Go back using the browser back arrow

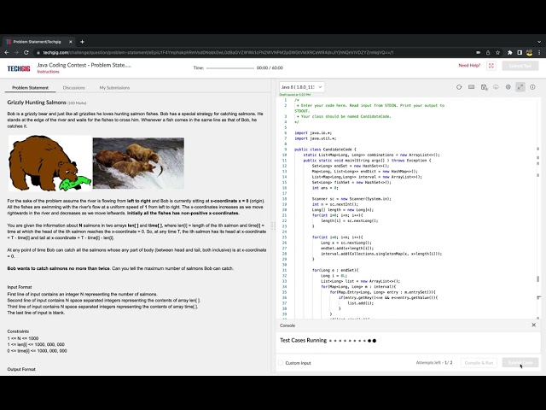click(x=7, y=53)
